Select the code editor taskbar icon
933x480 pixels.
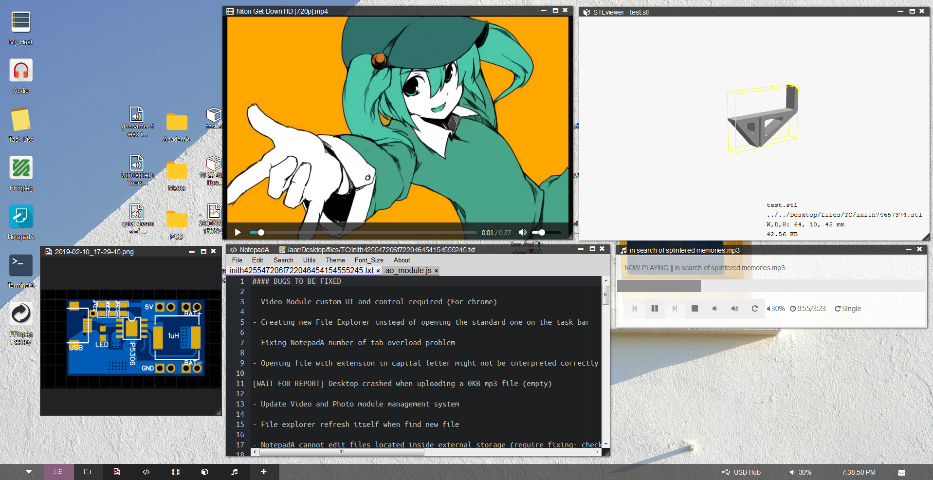click(146, 472)
